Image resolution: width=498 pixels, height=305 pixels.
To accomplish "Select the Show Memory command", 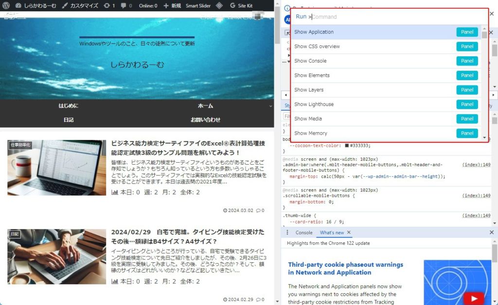I will (386, 134).
